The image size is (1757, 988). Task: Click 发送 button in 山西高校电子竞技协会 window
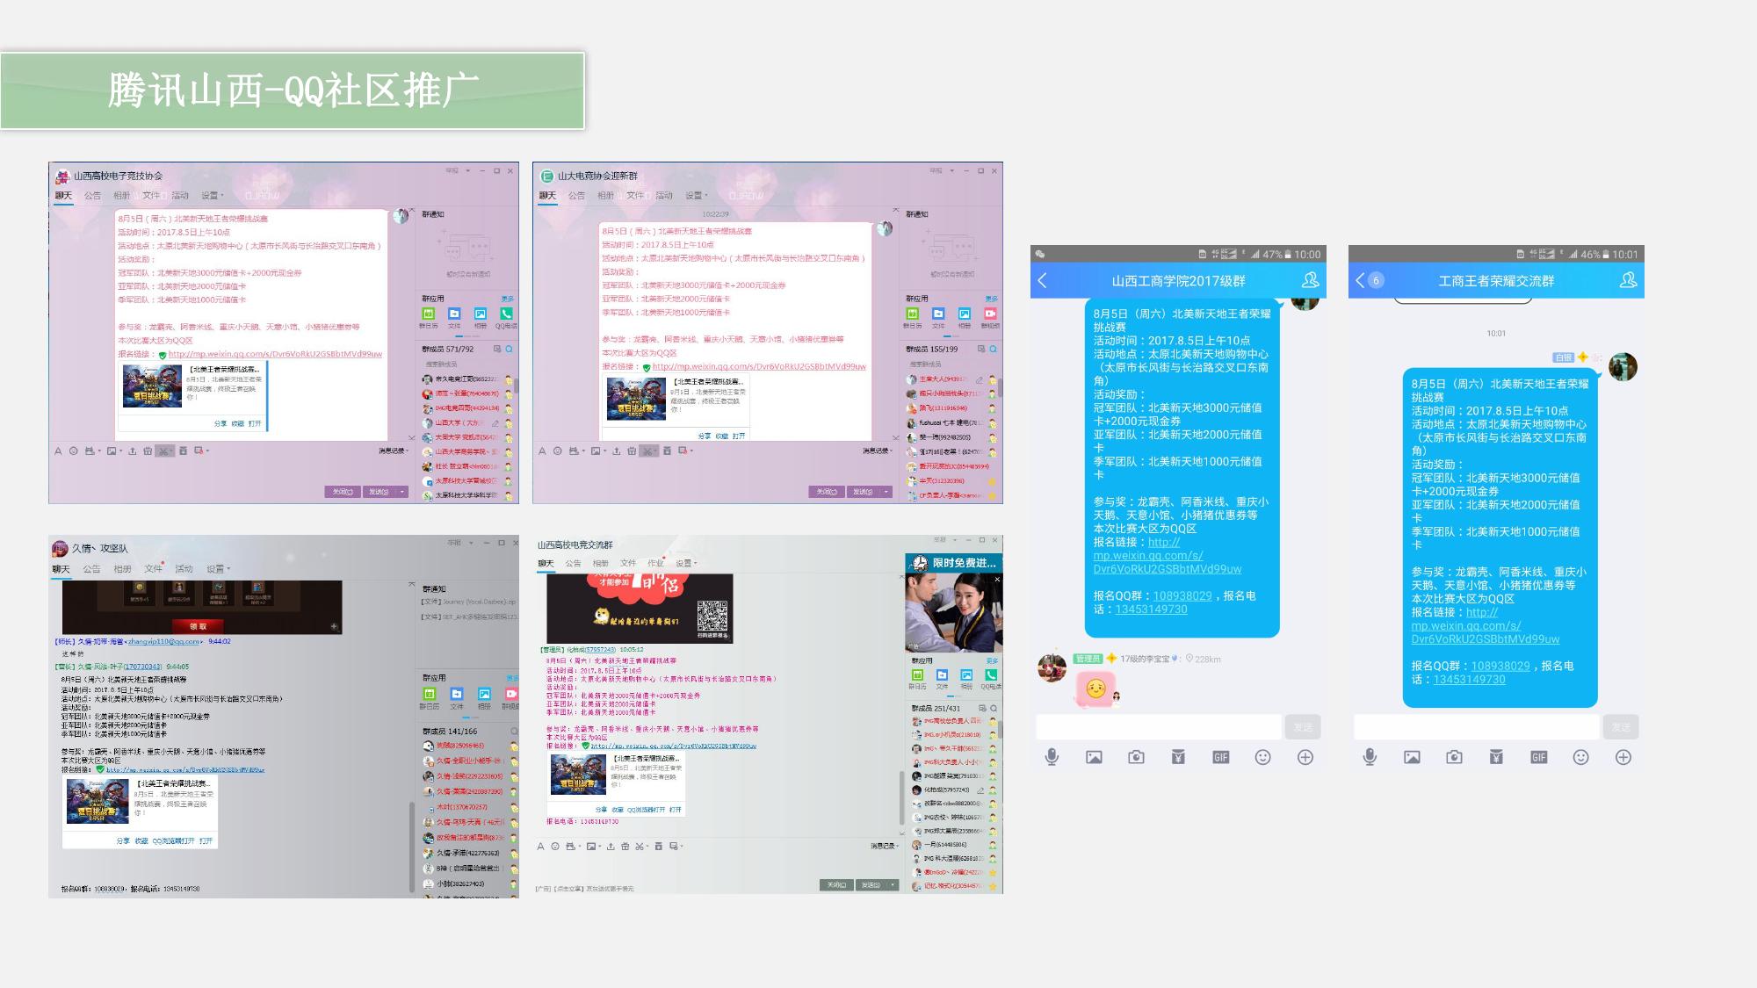coord(379,492)
